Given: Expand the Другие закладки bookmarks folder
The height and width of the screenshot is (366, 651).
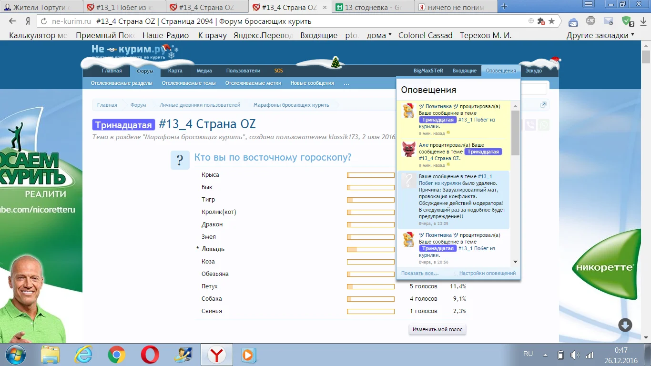Looking at the screenshot, I should pos(600,35).
